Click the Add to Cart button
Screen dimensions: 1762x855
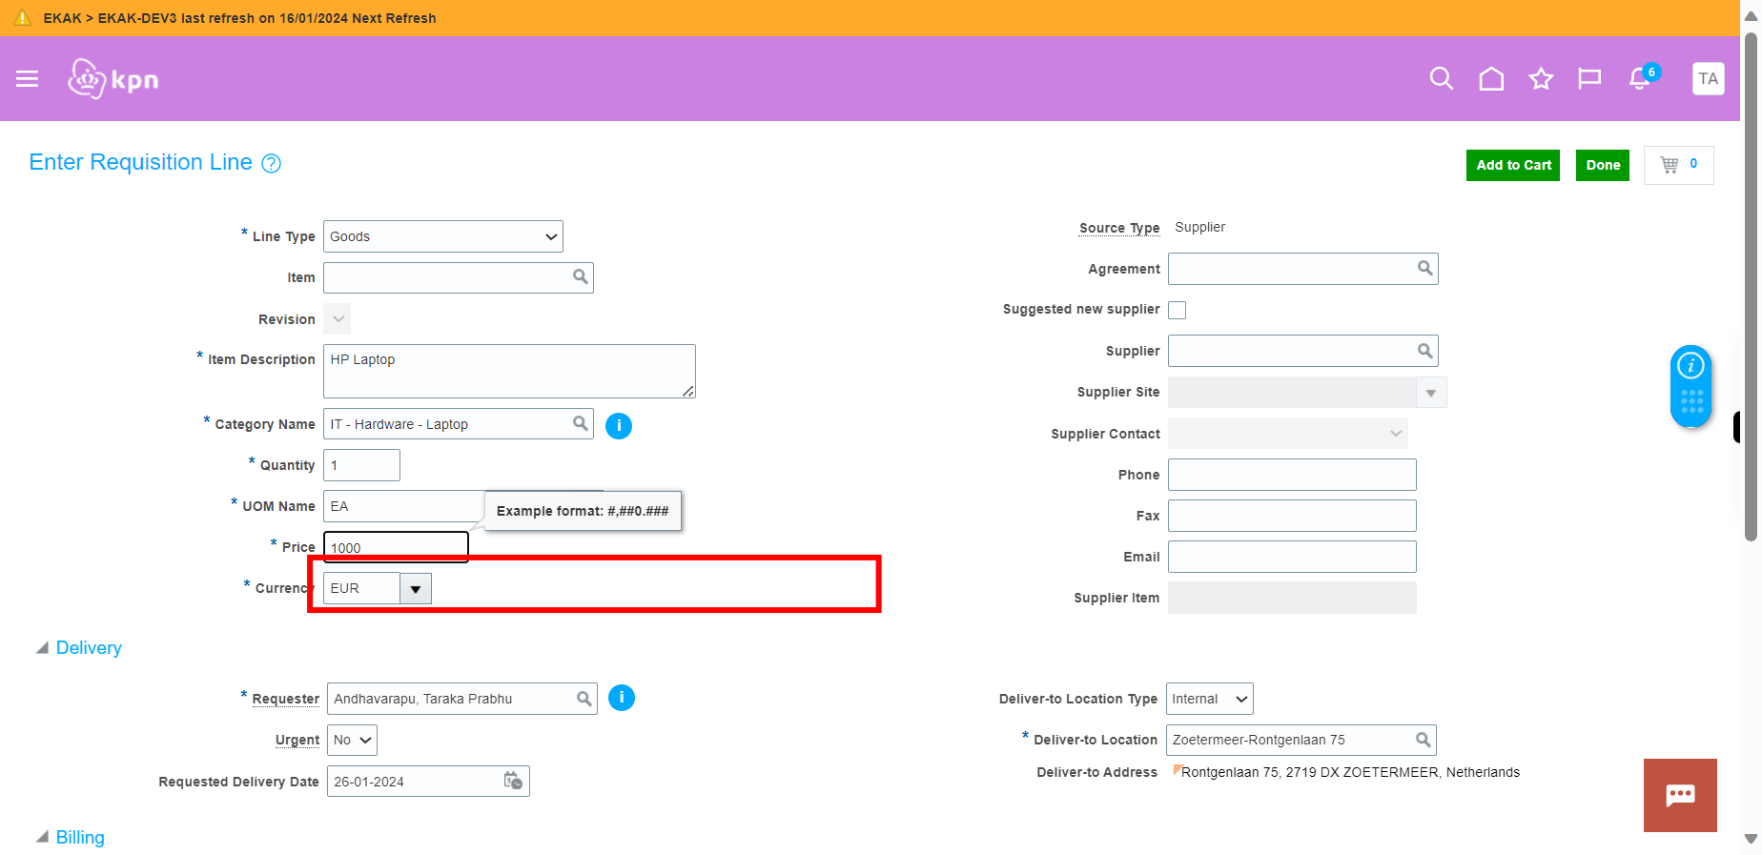[1513, 165]
